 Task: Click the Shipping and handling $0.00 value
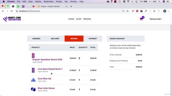tap(140, 61)
